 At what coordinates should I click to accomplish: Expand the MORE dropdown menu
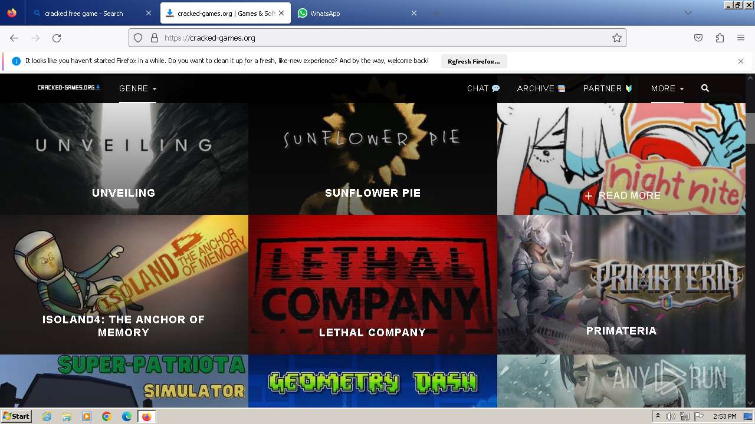[x=667, y=88]
